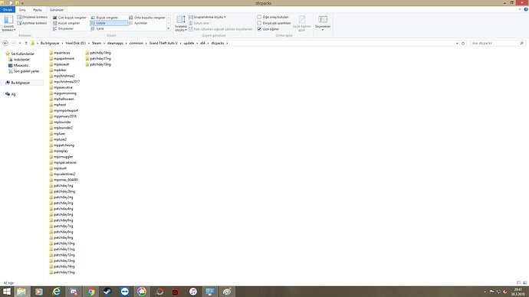529x297 pixels.
Task: Navigate to Grand Theft Auto V breadcrumb
Action: click(163, 43)
